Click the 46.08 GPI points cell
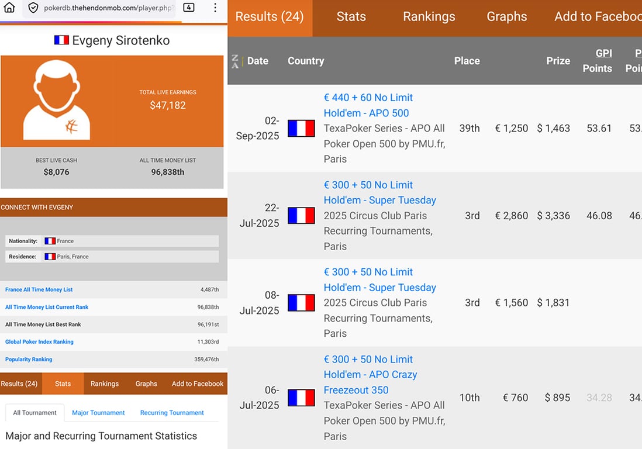The image size is (642, 449). tap(599, 215)
